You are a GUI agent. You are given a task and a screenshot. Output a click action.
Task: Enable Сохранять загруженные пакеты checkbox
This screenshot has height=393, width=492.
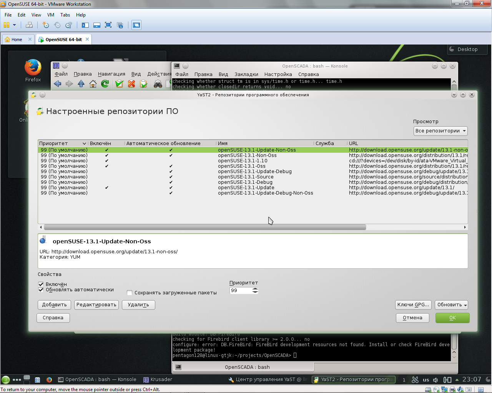pos(130,293)
